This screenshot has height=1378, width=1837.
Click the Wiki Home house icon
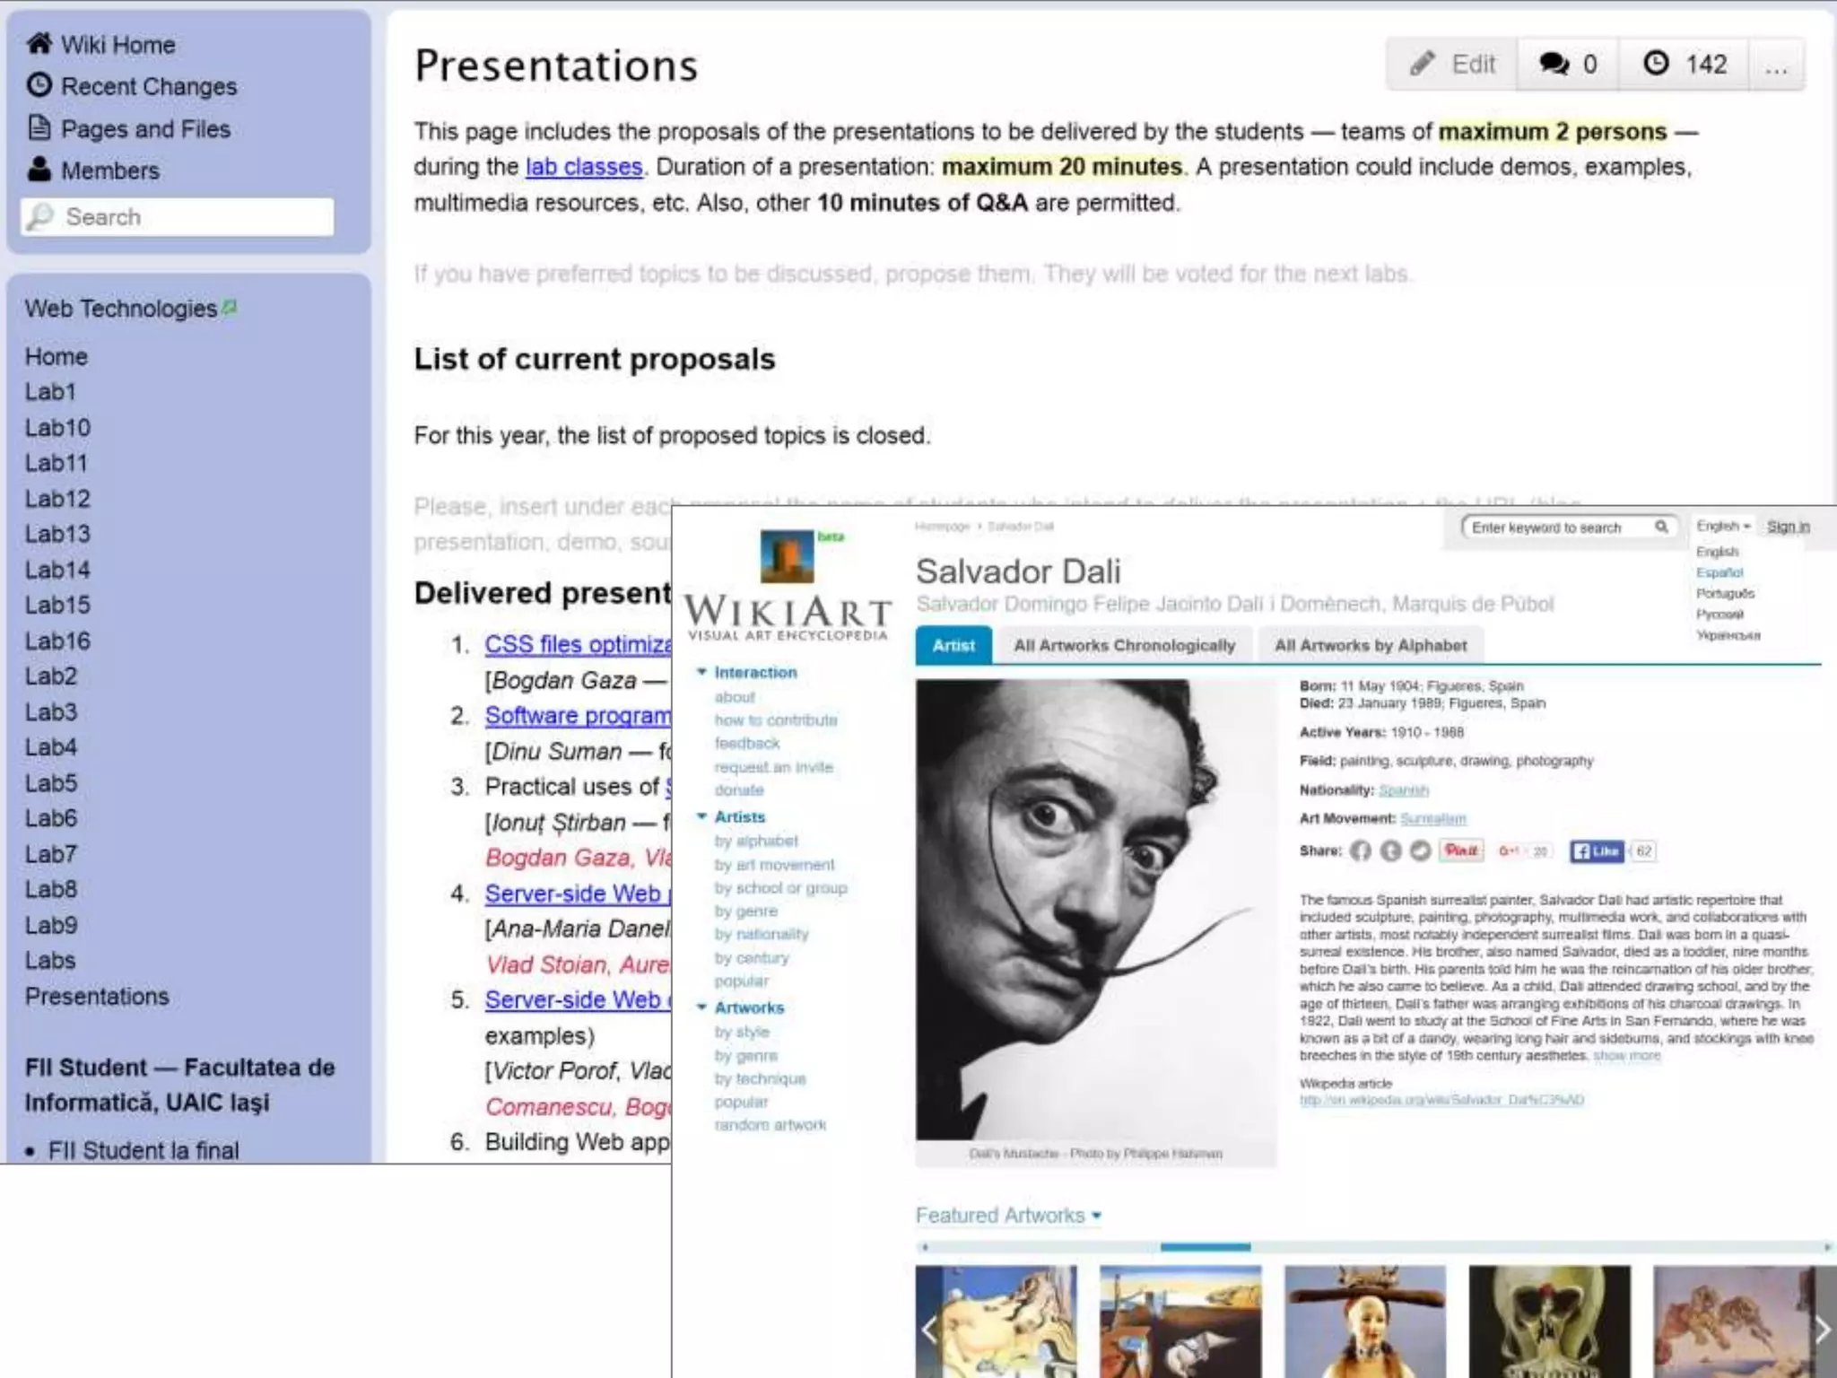pos(39,43)
